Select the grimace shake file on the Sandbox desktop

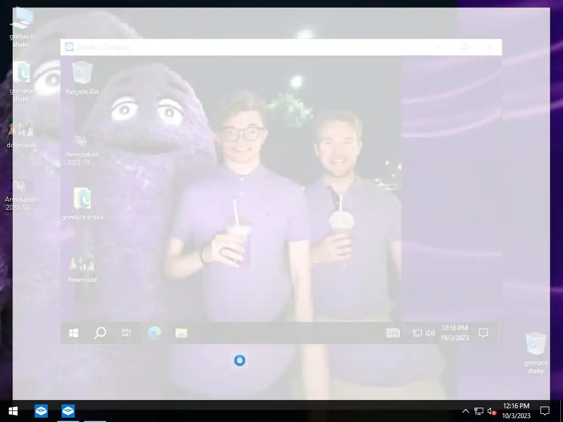coord(82,203)
